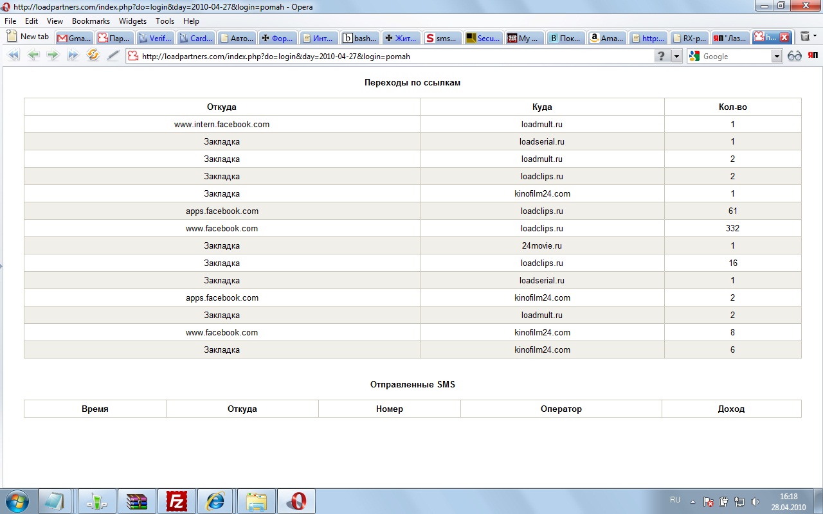Click the network tray icon

(x=739, y=502)
